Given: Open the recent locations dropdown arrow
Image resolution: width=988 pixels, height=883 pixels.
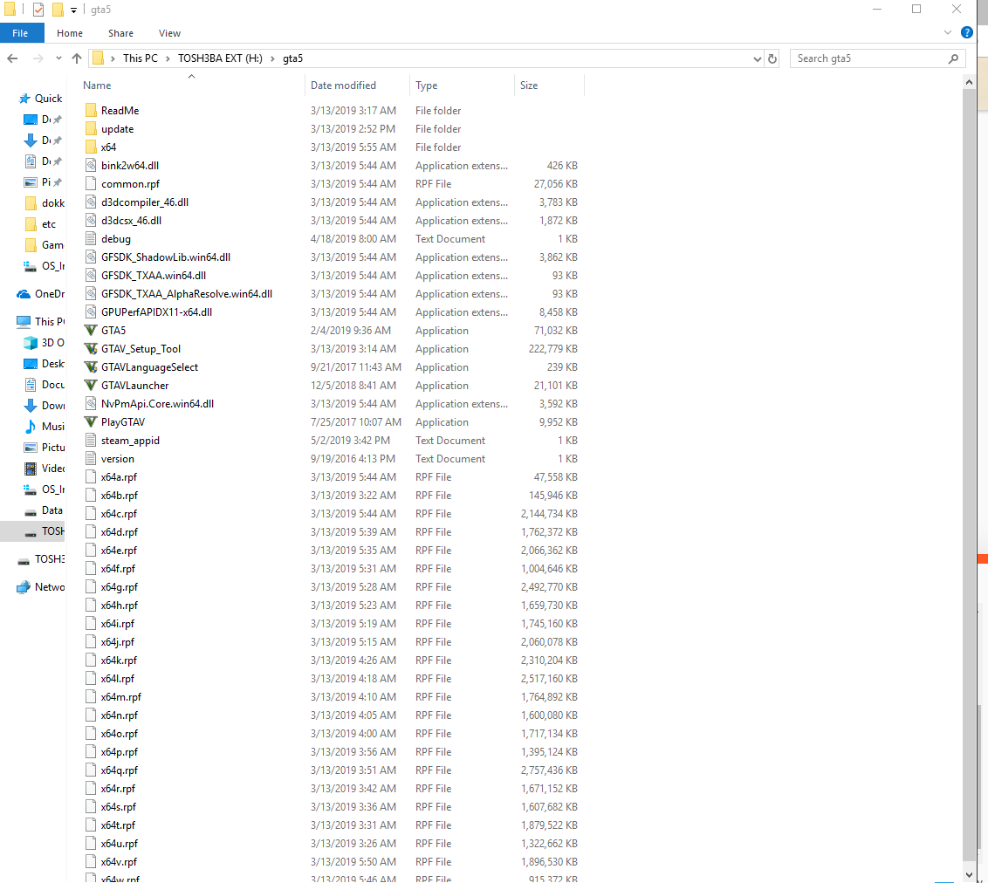Looking at the screenshot, I should coord(58,58).
